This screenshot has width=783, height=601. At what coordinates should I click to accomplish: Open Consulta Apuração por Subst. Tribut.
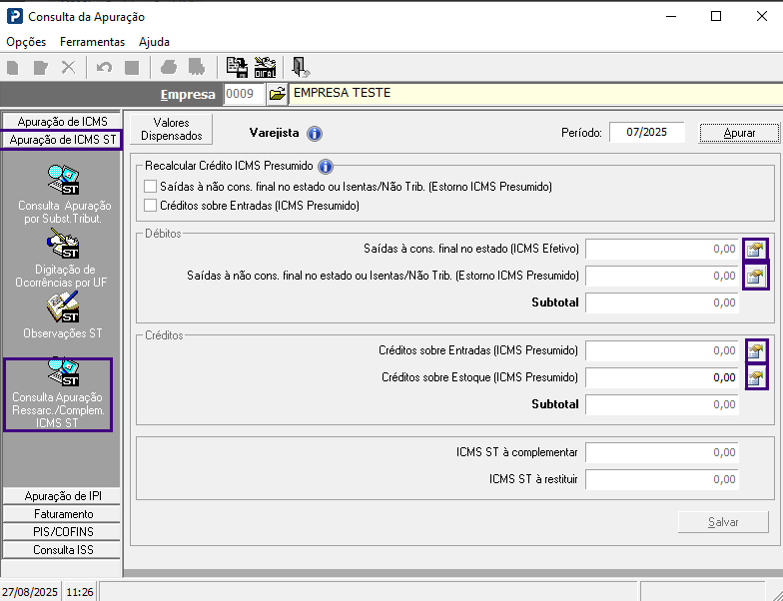(x=61, y=195)
